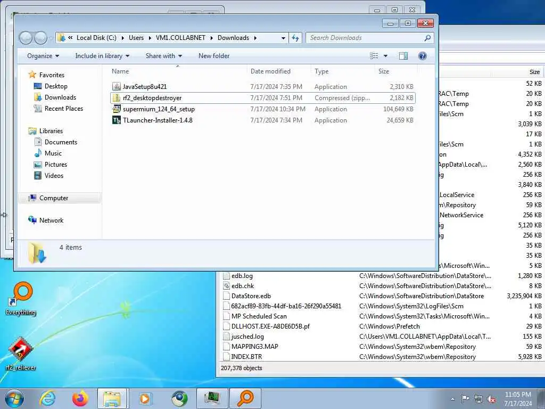Open Everything search taskbar button
This screenshot has width=545, height=409.
click(245, 398)
